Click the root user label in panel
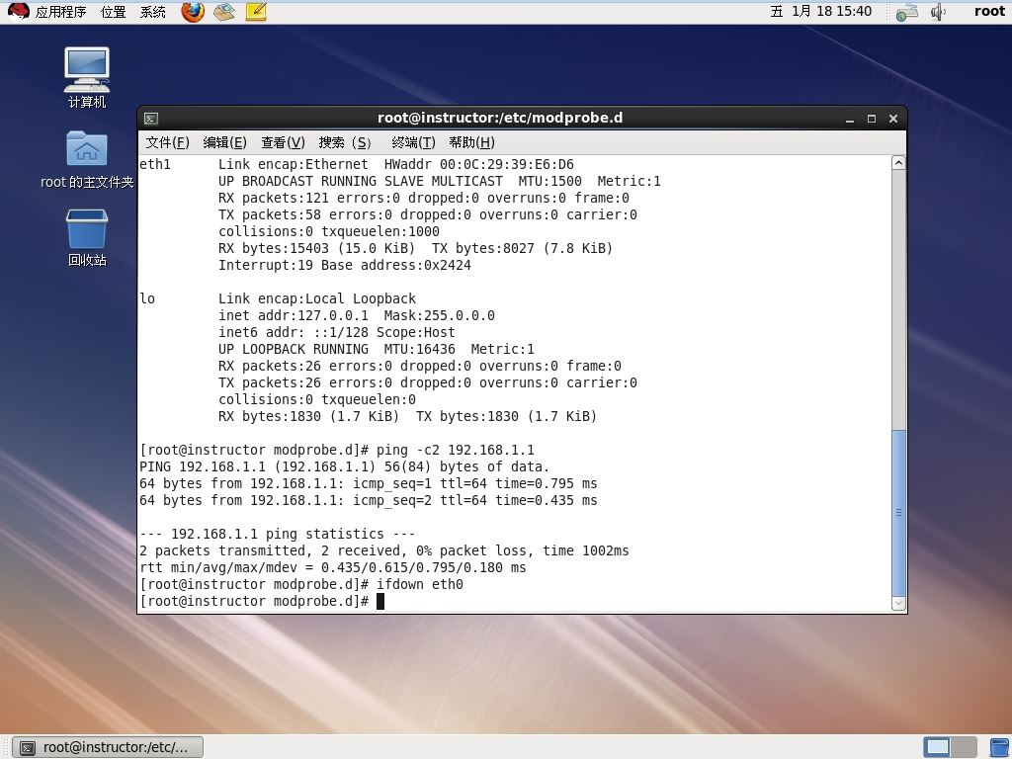This screenshot has width=1012, height=759. pos(989,11)
